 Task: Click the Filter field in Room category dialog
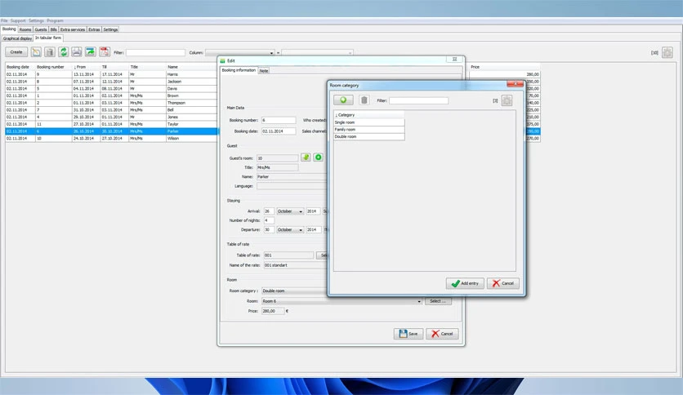point(418,100)
